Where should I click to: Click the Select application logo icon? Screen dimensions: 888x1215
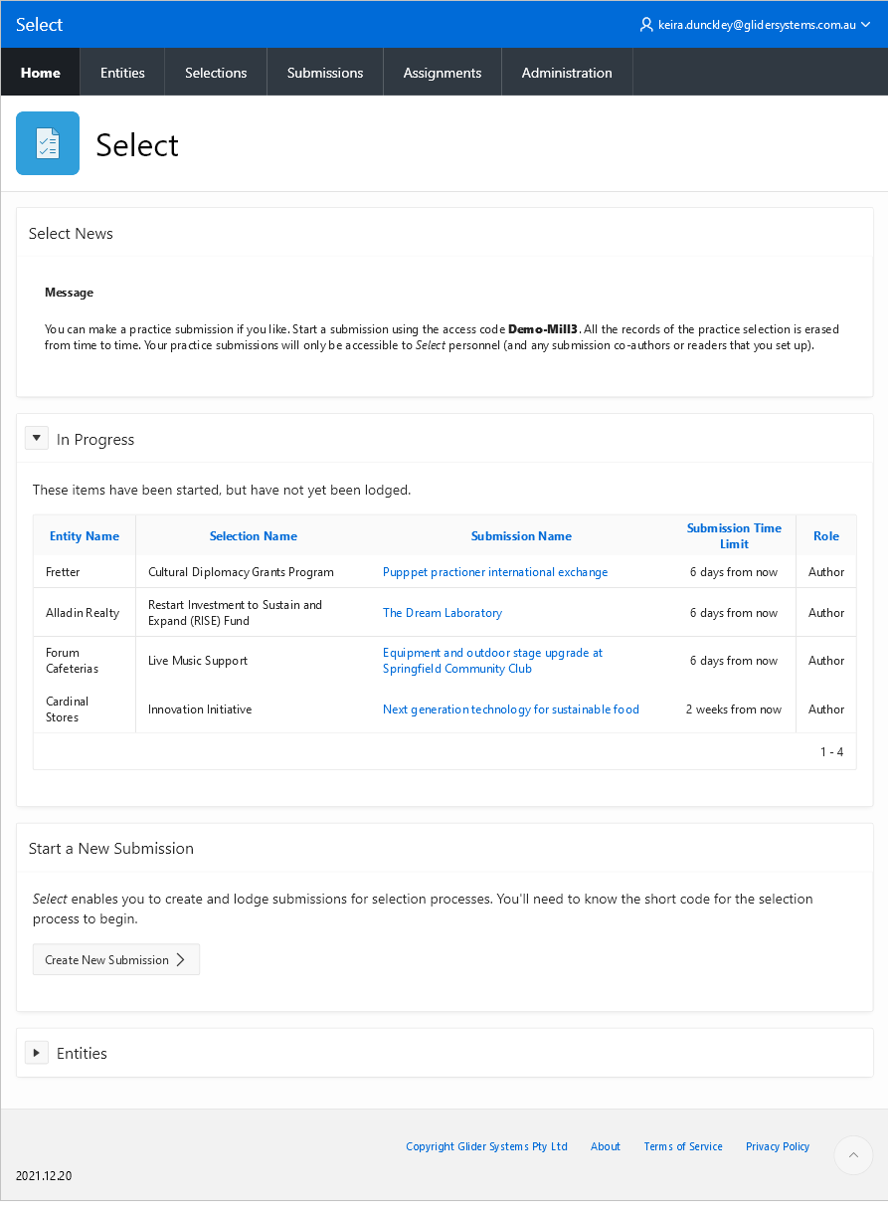coord(47,142)
